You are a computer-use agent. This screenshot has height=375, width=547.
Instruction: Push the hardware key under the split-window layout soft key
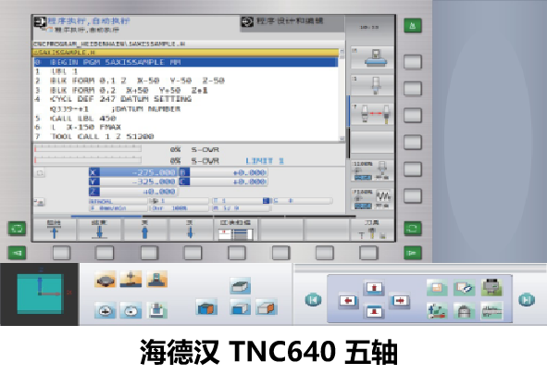(237, 253)
